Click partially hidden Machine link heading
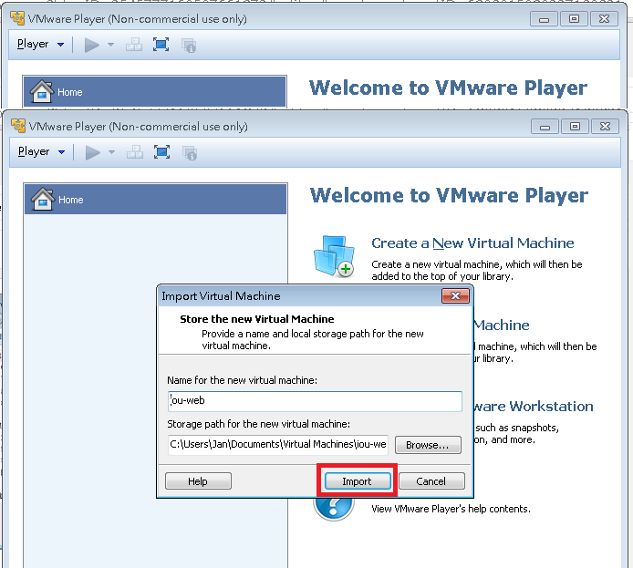 pyautogui.click(x=502, y=325)
